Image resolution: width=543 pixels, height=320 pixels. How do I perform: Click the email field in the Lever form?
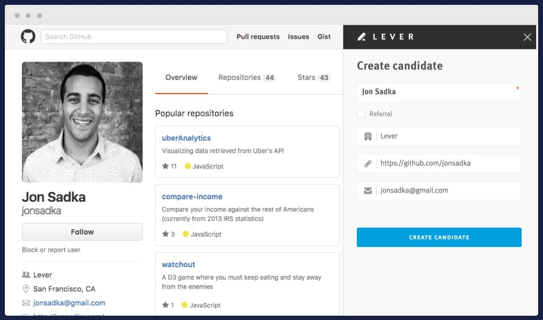click(439, 191)
